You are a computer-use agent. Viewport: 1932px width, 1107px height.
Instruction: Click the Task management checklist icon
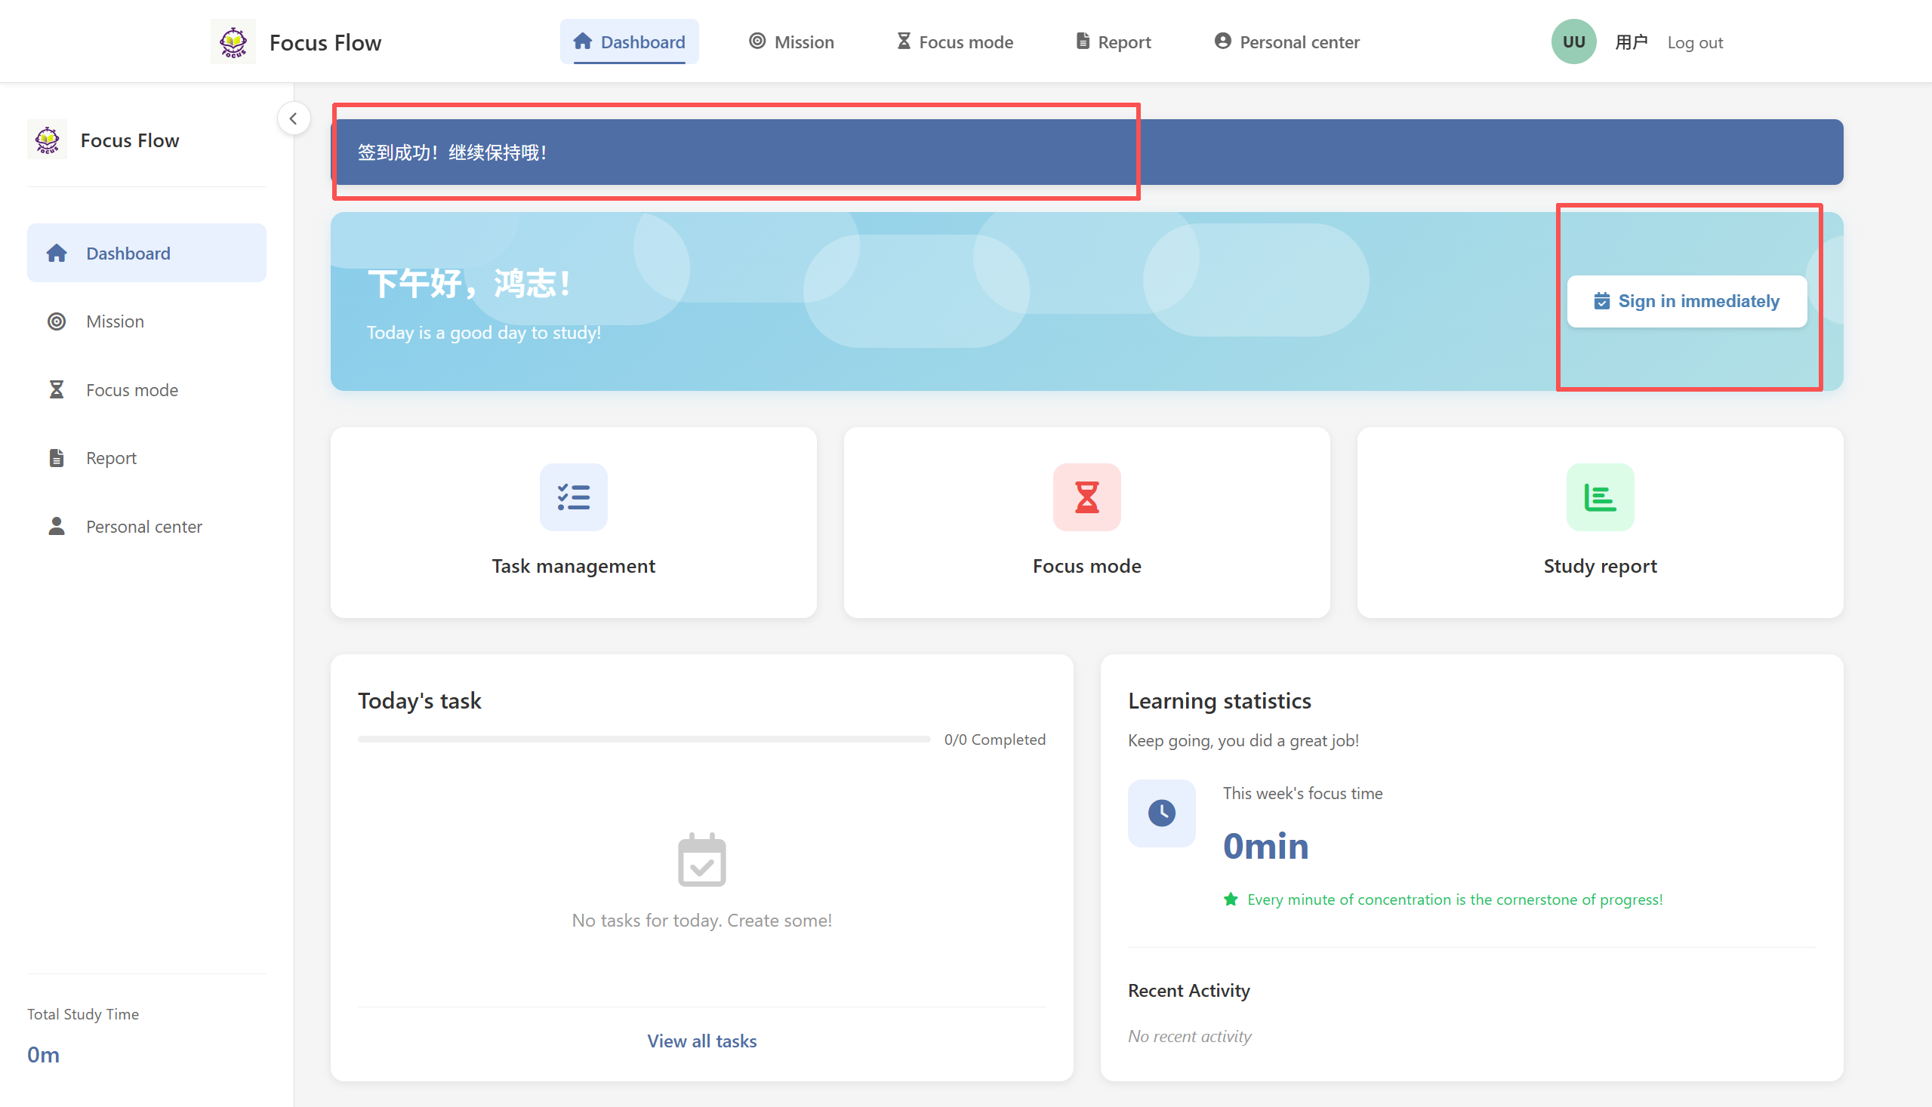pos(573,497)
